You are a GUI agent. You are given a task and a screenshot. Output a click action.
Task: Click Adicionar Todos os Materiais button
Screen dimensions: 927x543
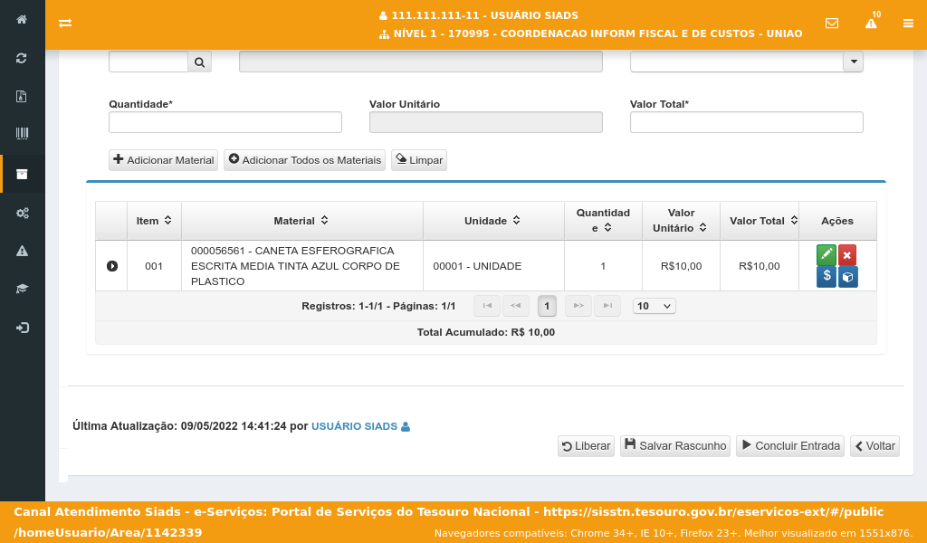point(304,160)
